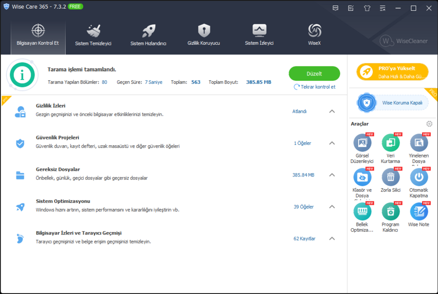Image resolution: width=438 pixels, height=294 pixels.
Task: Click the green Düzelt button
Action: [314, 74]
